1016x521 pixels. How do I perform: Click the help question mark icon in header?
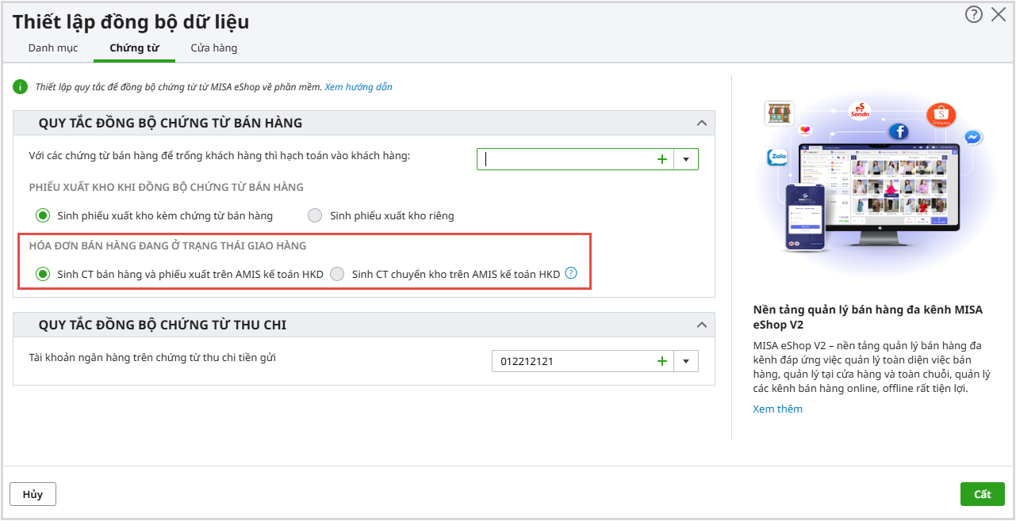point(973,14)
